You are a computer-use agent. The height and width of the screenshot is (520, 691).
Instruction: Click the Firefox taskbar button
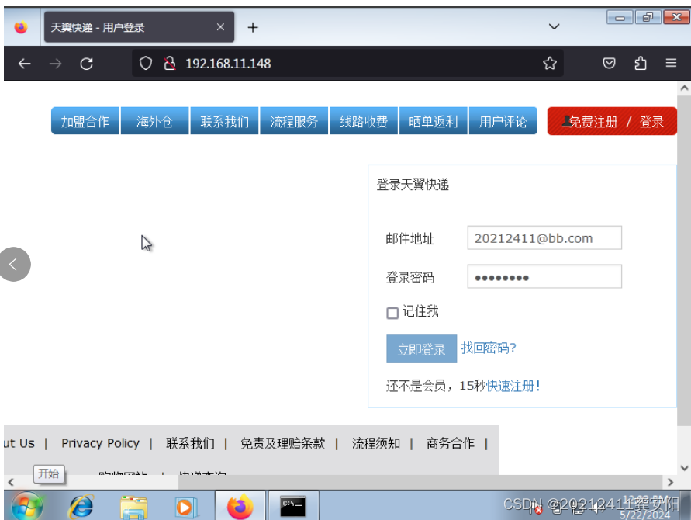tap(240, 506)
